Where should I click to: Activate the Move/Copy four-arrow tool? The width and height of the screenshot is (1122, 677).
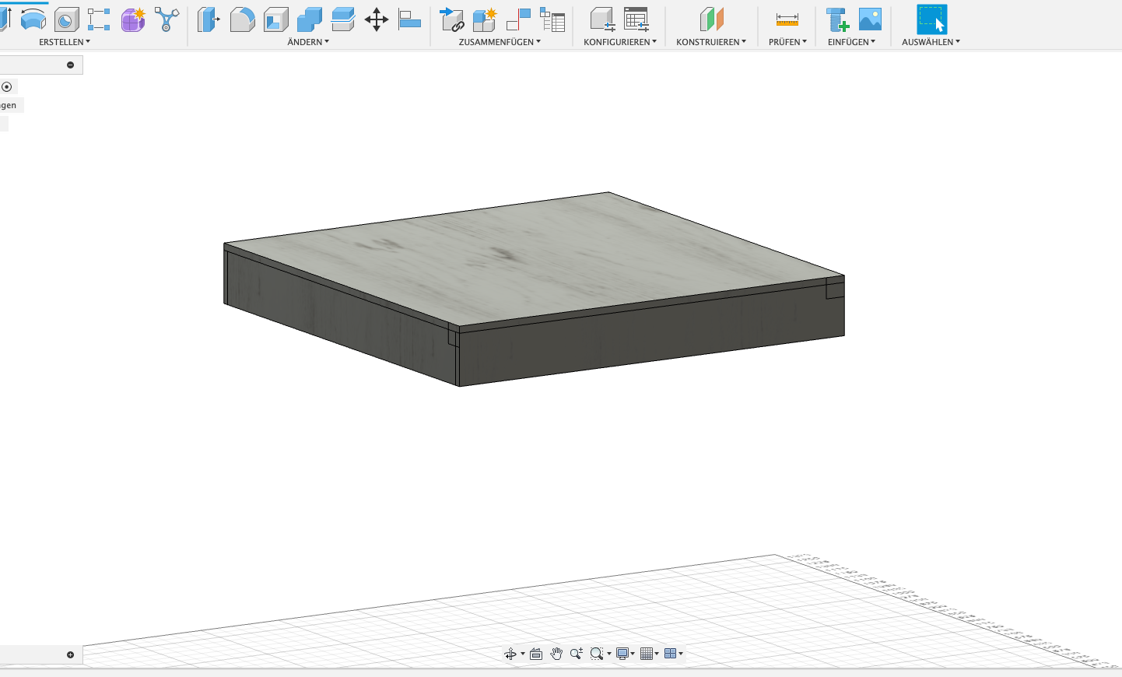tap(377, 19)
